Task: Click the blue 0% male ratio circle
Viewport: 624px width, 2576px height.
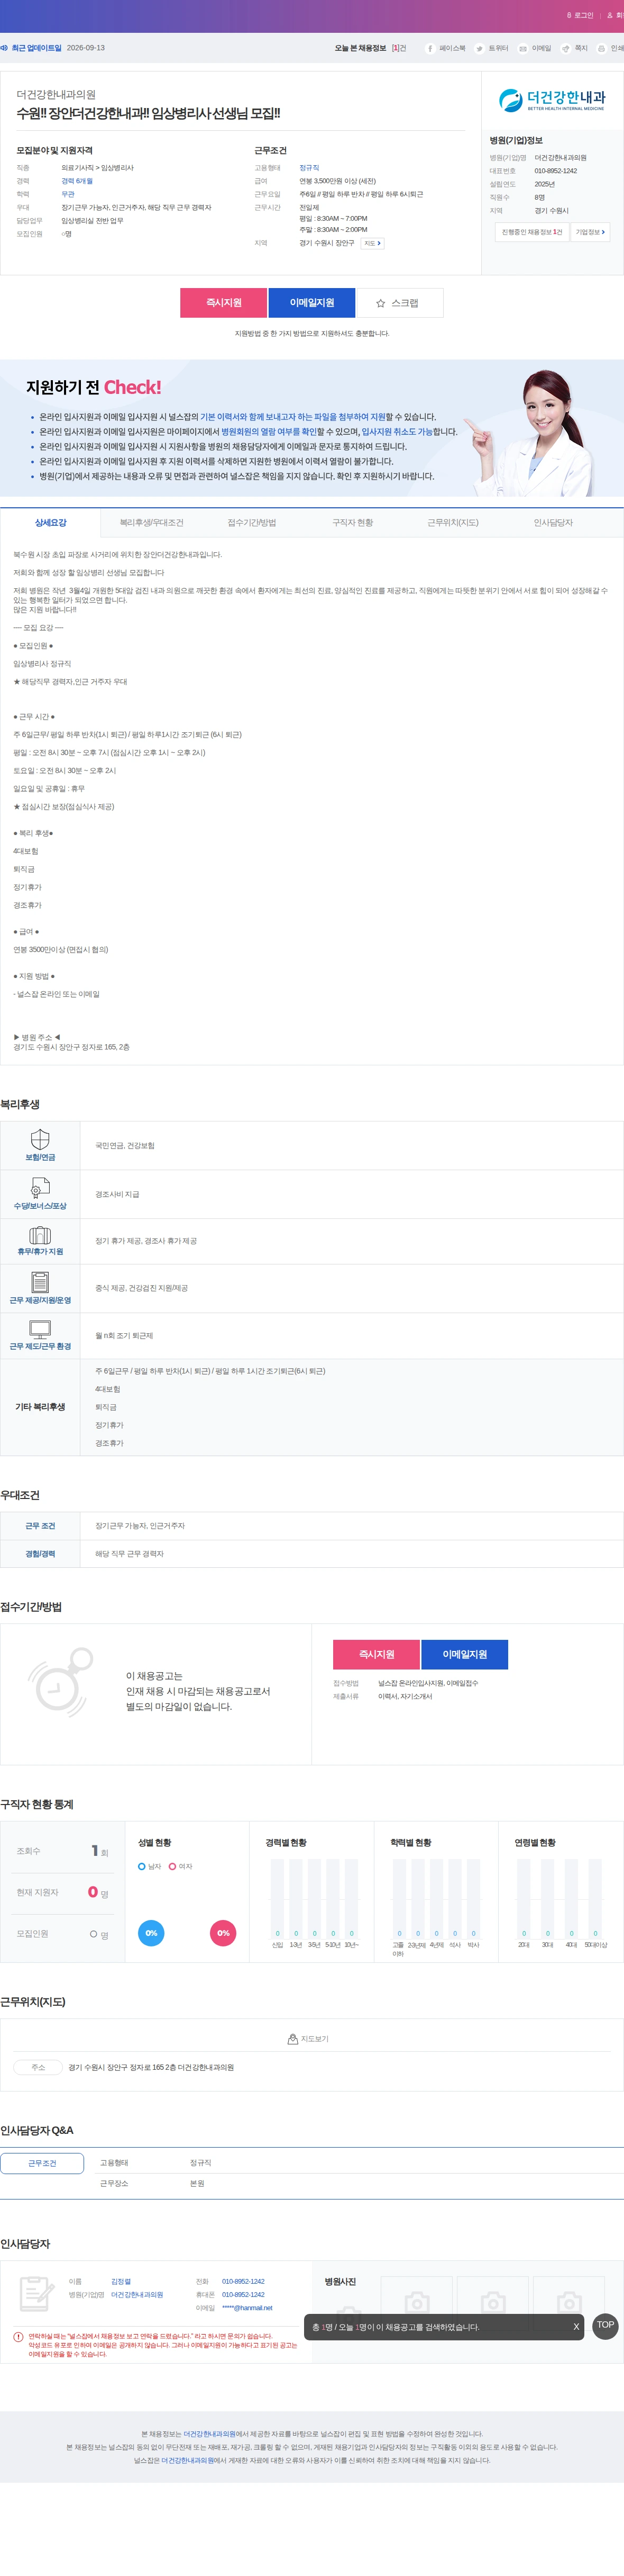Action: pos(151,1933)
